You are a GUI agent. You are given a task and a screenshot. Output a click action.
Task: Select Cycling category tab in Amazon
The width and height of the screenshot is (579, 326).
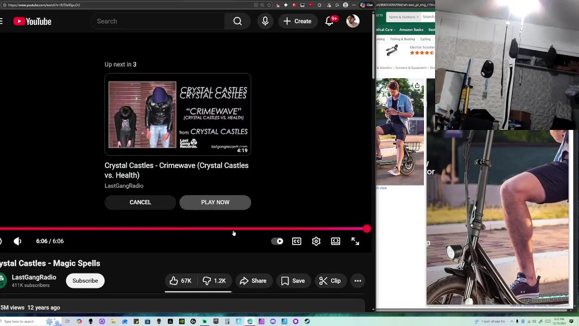(425, 39)
